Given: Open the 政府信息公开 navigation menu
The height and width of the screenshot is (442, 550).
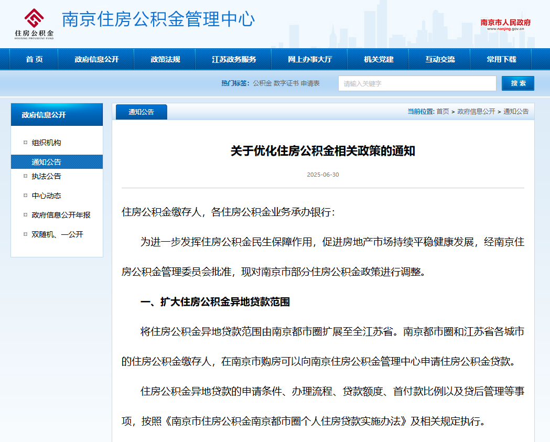Looking at the screenshot, I should 96,59.
